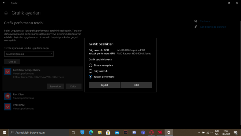
Task: Click the Aramak için buraya yazın search box
Action: click(39, 133)
